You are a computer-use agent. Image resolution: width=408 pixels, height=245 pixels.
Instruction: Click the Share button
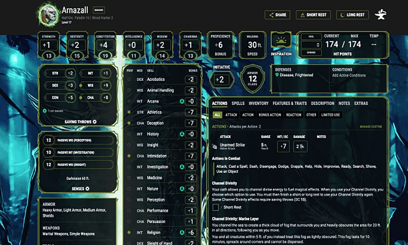click(x=277, y=15)
